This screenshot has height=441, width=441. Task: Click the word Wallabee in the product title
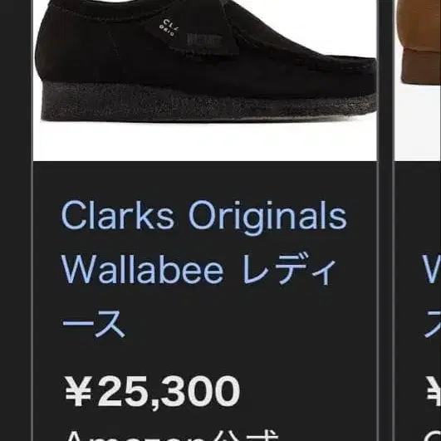click(x=142, y=269)
